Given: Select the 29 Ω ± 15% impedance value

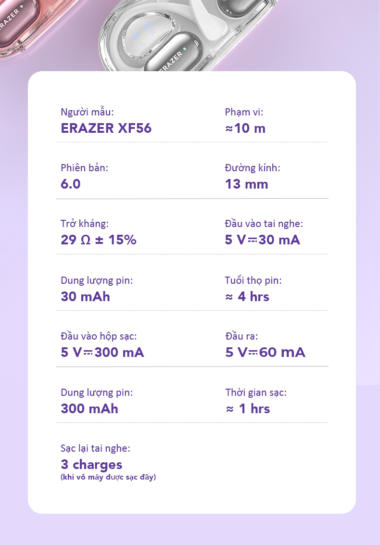Looking at the screenshot, I should (x=99, y=240).
